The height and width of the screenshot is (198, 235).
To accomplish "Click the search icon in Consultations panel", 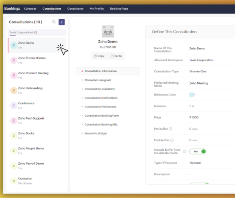I will [x=54, y=22].
